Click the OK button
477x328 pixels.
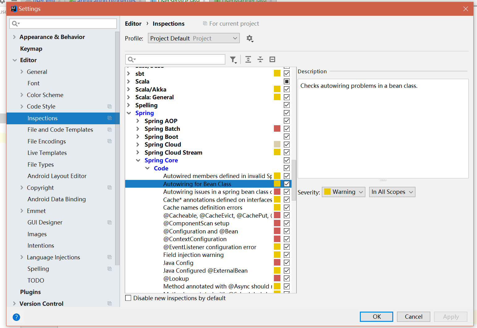point(377,317)
